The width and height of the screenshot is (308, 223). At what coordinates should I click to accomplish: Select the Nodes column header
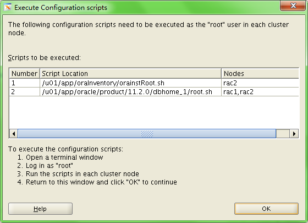point(260,74)
